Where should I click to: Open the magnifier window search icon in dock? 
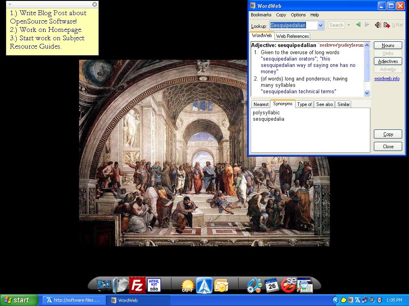[x=305, y=285]
